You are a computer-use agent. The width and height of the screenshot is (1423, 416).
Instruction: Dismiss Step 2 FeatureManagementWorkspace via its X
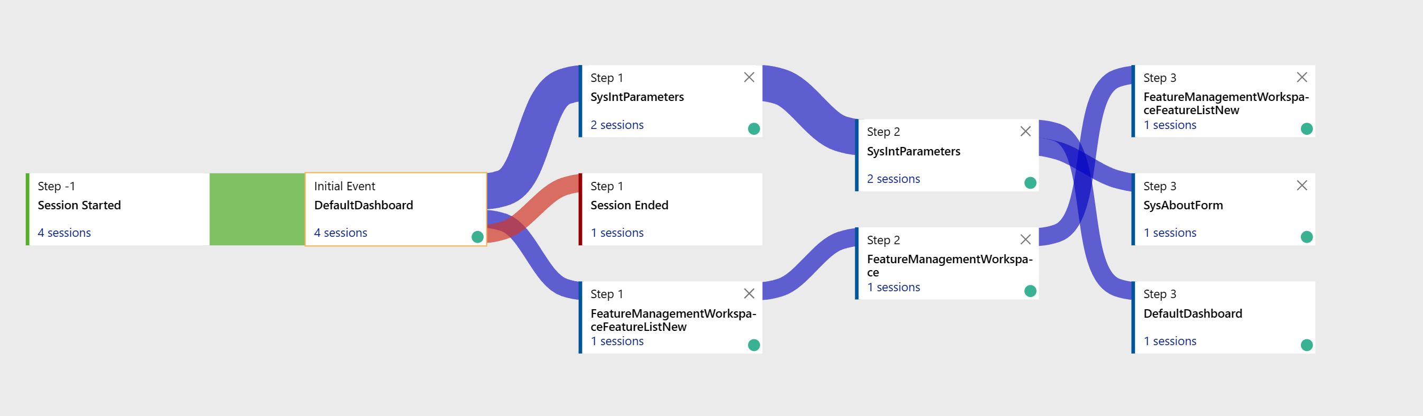[x=1025, y=240]
